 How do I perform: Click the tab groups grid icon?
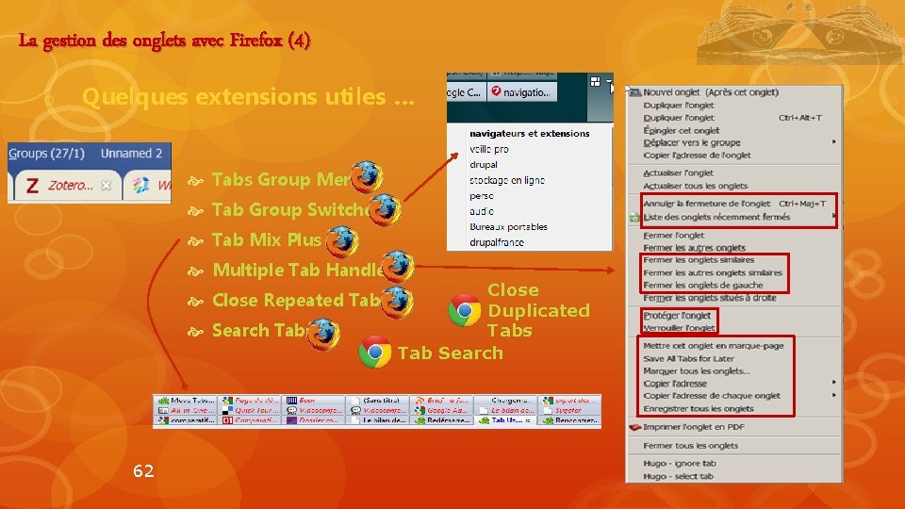coord(596,81)
